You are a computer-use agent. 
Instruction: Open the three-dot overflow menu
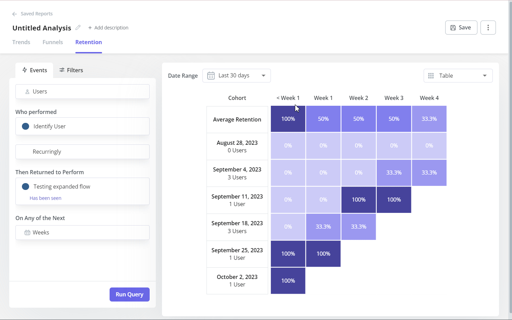[488, 27]
